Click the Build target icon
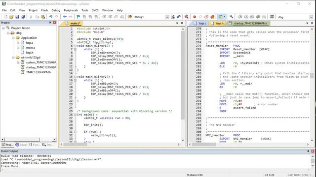316x177 pixels. 246,17
